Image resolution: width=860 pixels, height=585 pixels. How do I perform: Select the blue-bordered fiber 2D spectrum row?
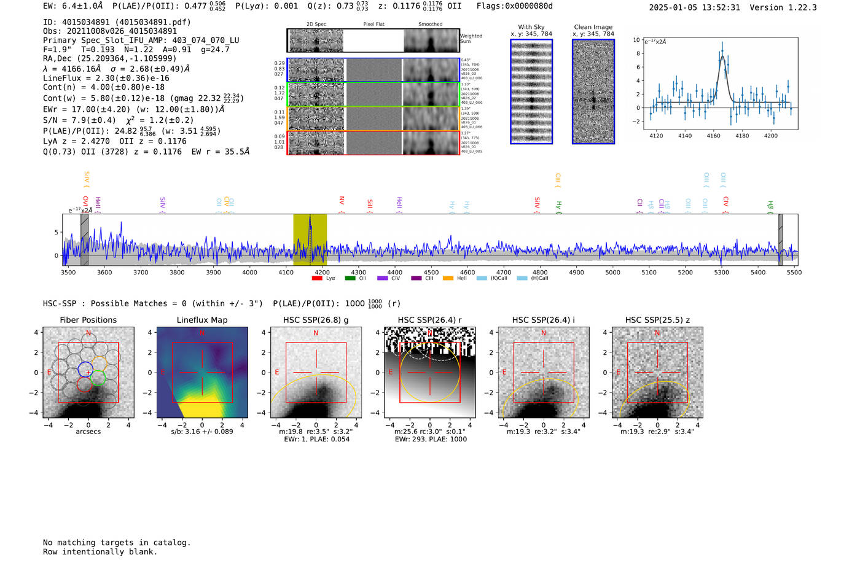373,70
